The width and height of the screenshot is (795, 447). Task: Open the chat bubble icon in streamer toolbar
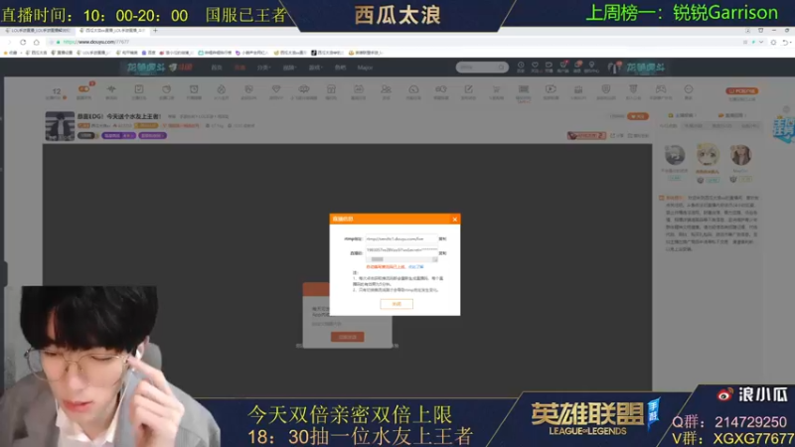pyautogui.click(x=304, y=91)
